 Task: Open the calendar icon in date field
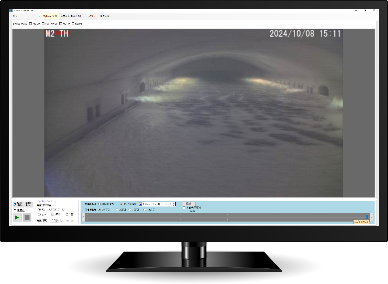(140, 204)
